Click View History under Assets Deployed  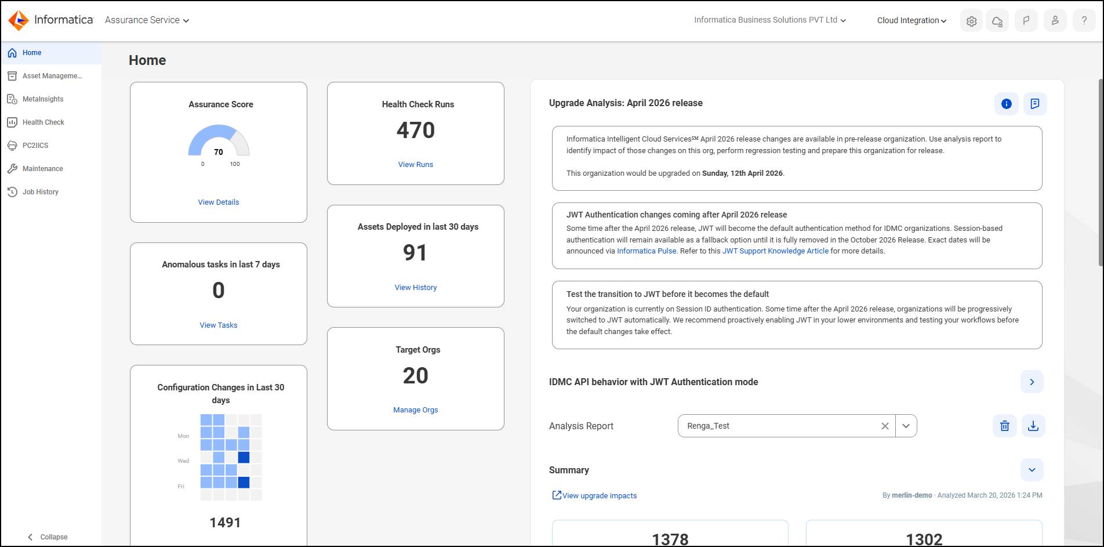(x=416, y=288)
